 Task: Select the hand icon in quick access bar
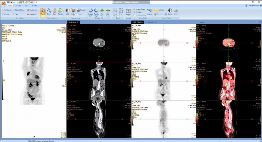coord(26,2)
